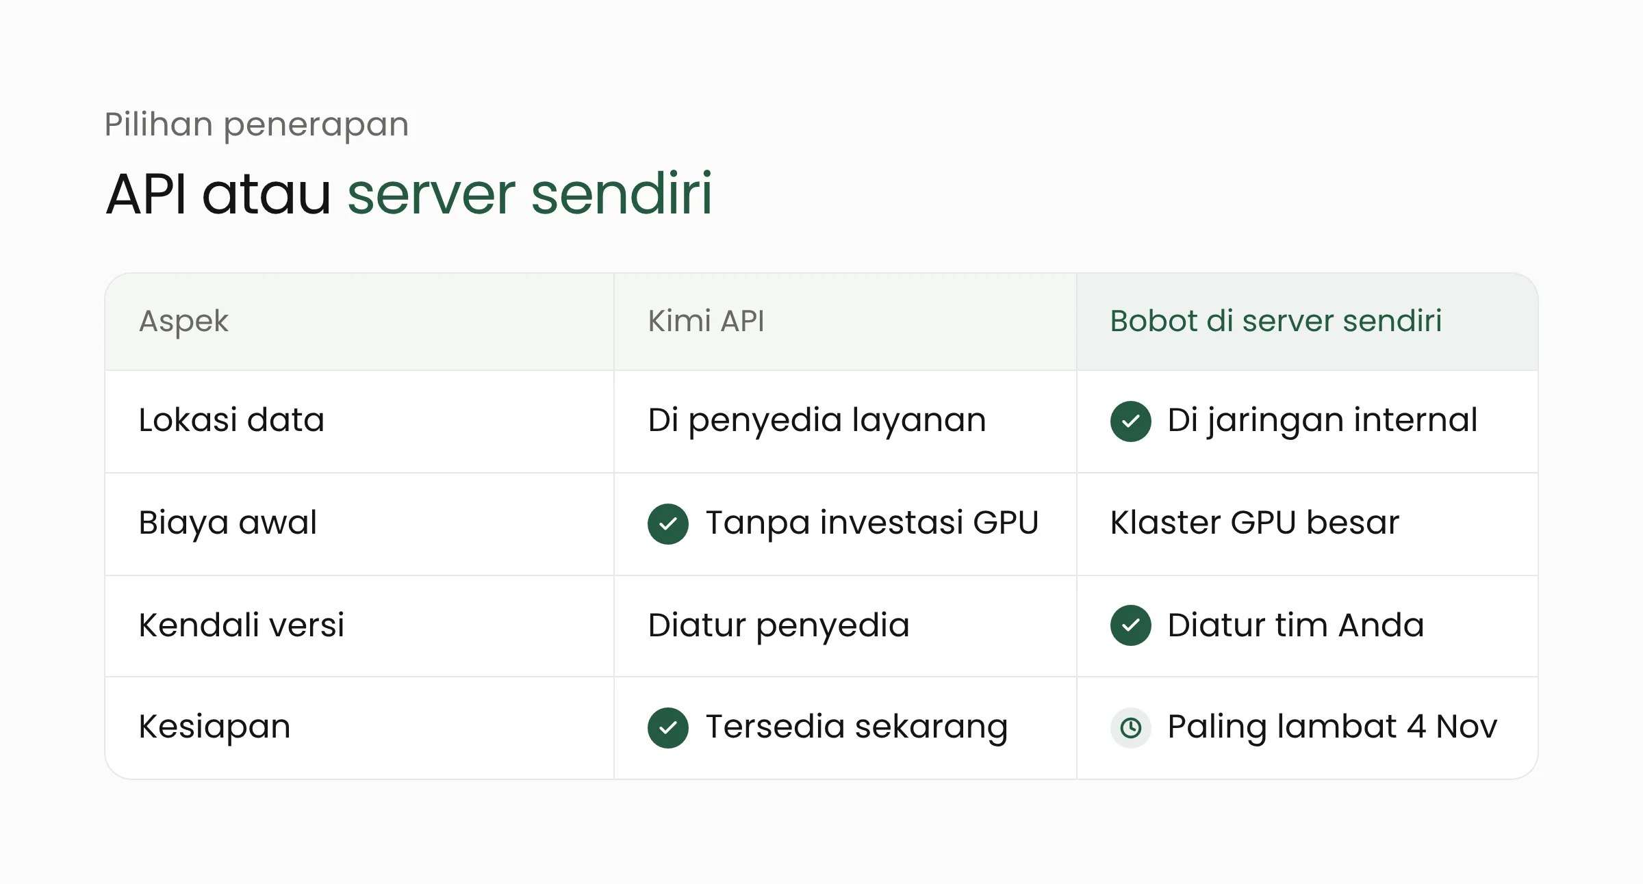Click the checkmark icon beside Diatur tim Anda
This screenshot has height=884, width=1643.
click(1130, 625)
